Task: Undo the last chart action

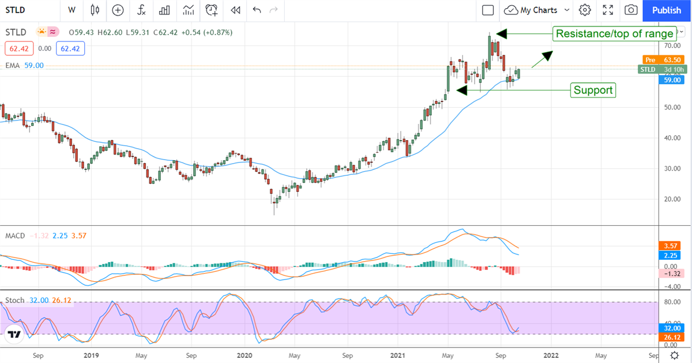Action: pos(257,10)
